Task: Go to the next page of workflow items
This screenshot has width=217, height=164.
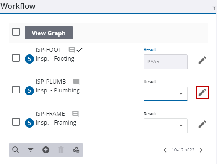Action: [x=201, y=150]
